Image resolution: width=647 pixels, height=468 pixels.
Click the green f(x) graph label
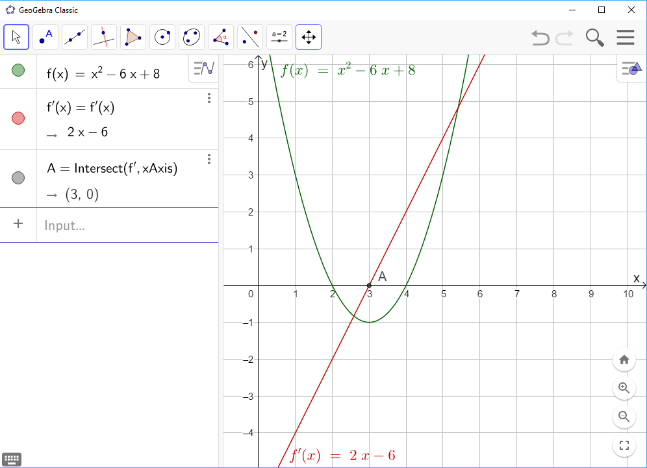348,71
